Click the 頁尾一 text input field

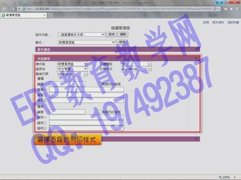(86, 90)
